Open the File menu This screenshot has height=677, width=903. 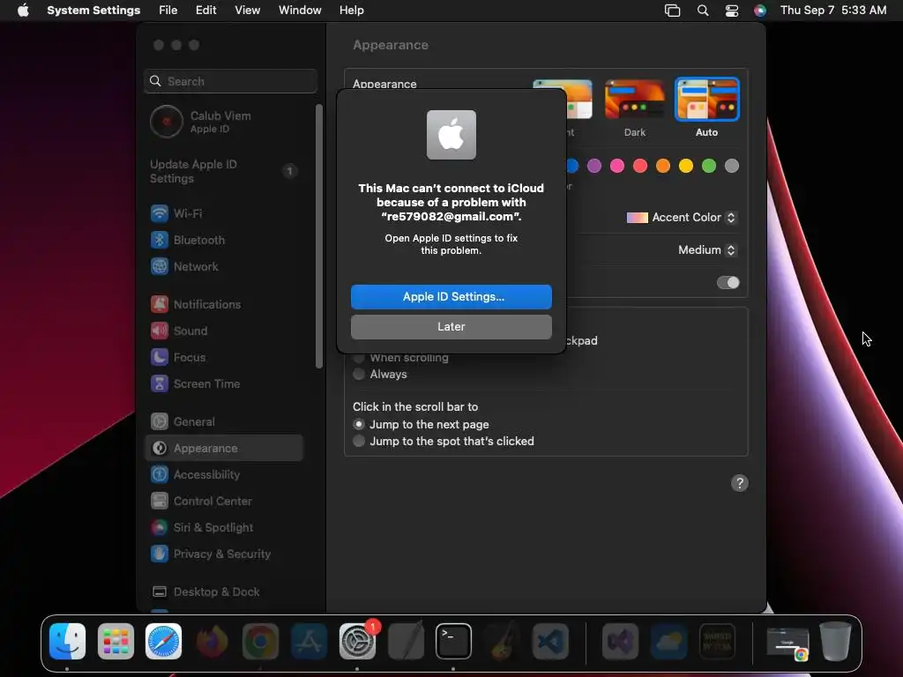click(168, 11)
